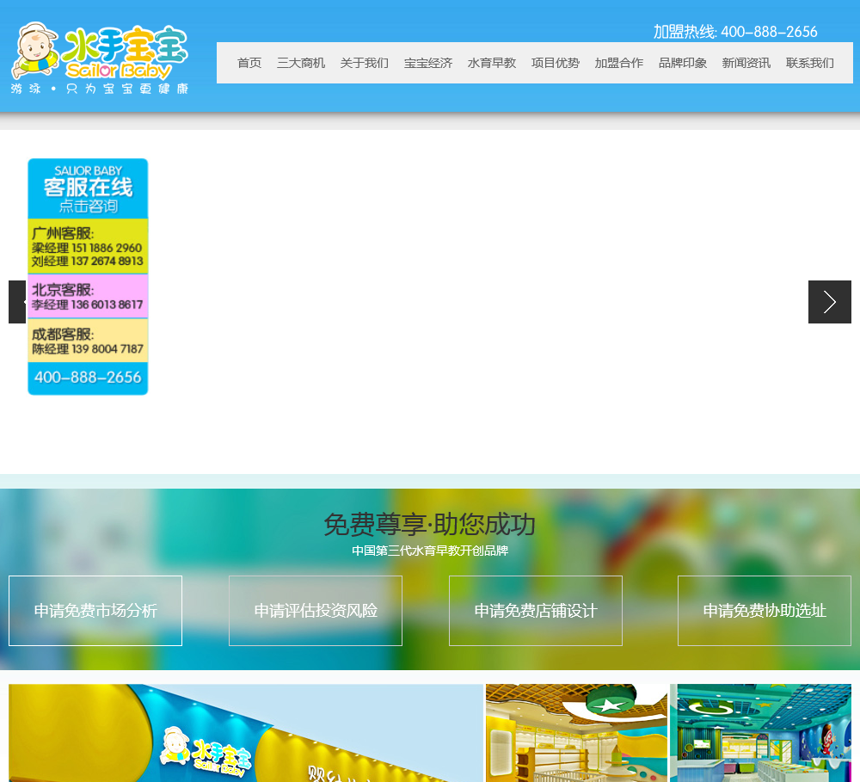The width and height of the screenshot is (860, 782).
Task: Go to 新闻资讯 section
Action: coord(746,63)
